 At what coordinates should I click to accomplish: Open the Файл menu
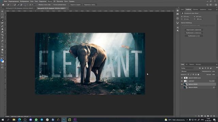(5, 1)
